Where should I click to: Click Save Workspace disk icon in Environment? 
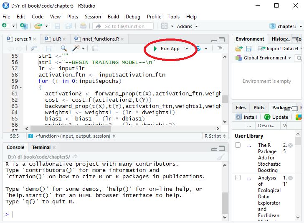pyautogui.click(x=248, y=49)
